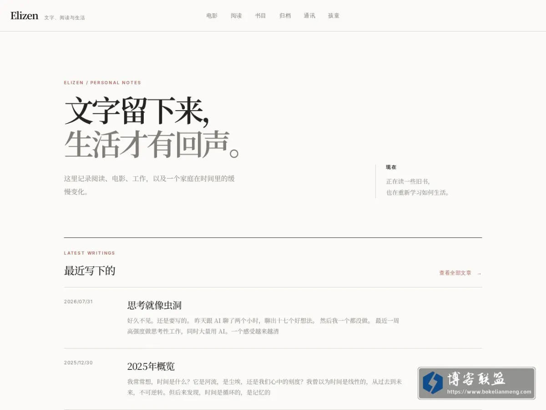Open the article 思考就像虫洞
546x410 pixels.
tap(154, 305)
